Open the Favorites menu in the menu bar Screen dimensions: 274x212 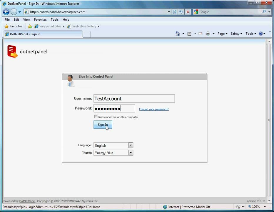40,19
